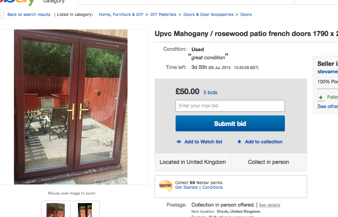Viewport: 338px width, 217px height.
Task: Click the Enter your max bid field
Action: 230,106
